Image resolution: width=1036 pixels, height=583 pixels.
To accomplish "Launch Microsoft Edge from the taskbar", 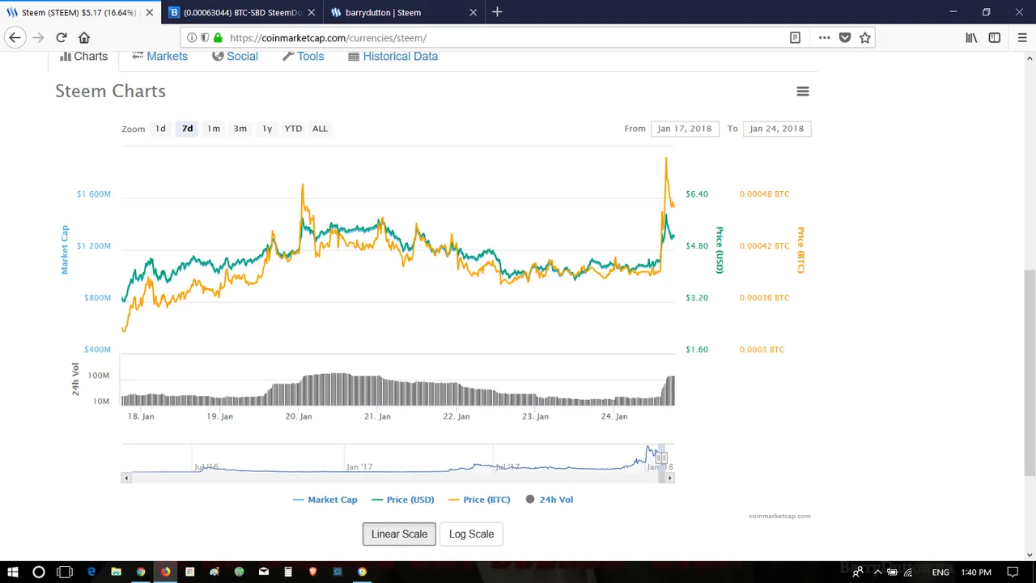I will point(91,572).
